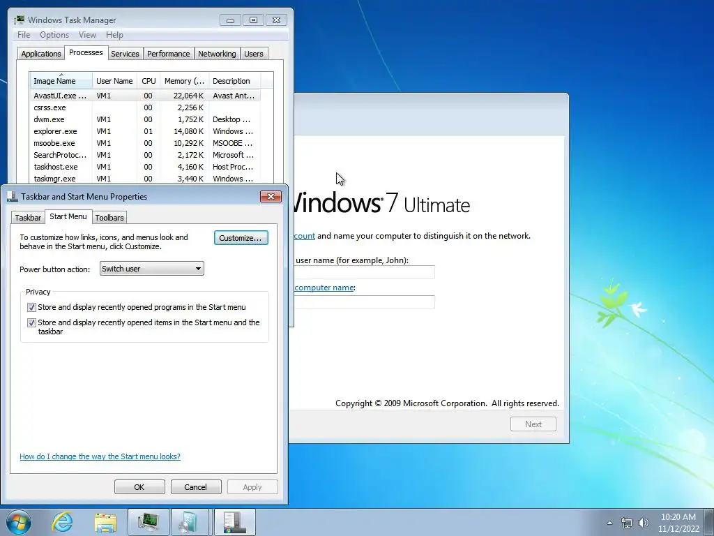Sort processes by CPU column
714x536 pixels.
coord(149,81)
